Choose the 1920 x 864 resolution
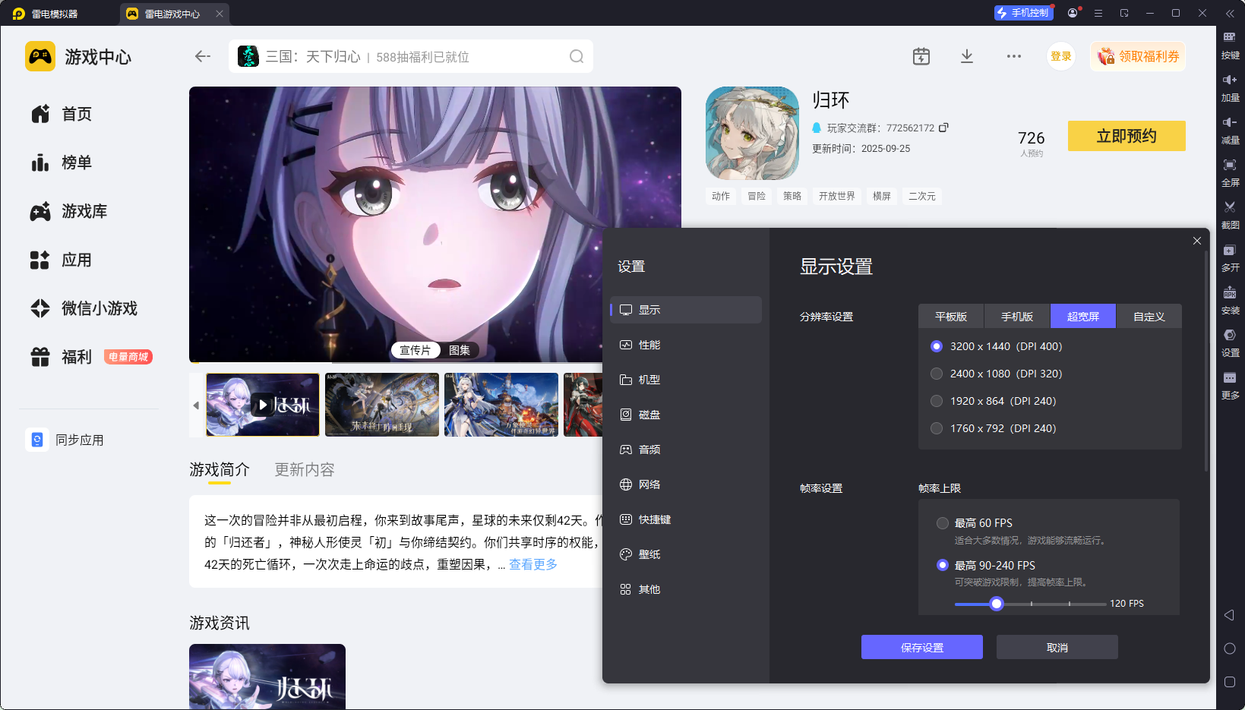Image resolution: width=1245 pixels, height=710 pixels. coord(937,401)
